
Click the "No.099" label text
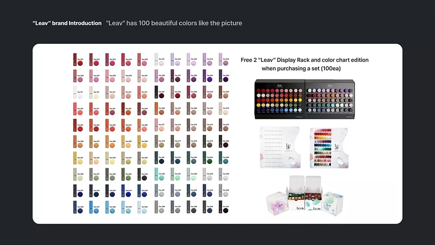[x=210, y=207]
